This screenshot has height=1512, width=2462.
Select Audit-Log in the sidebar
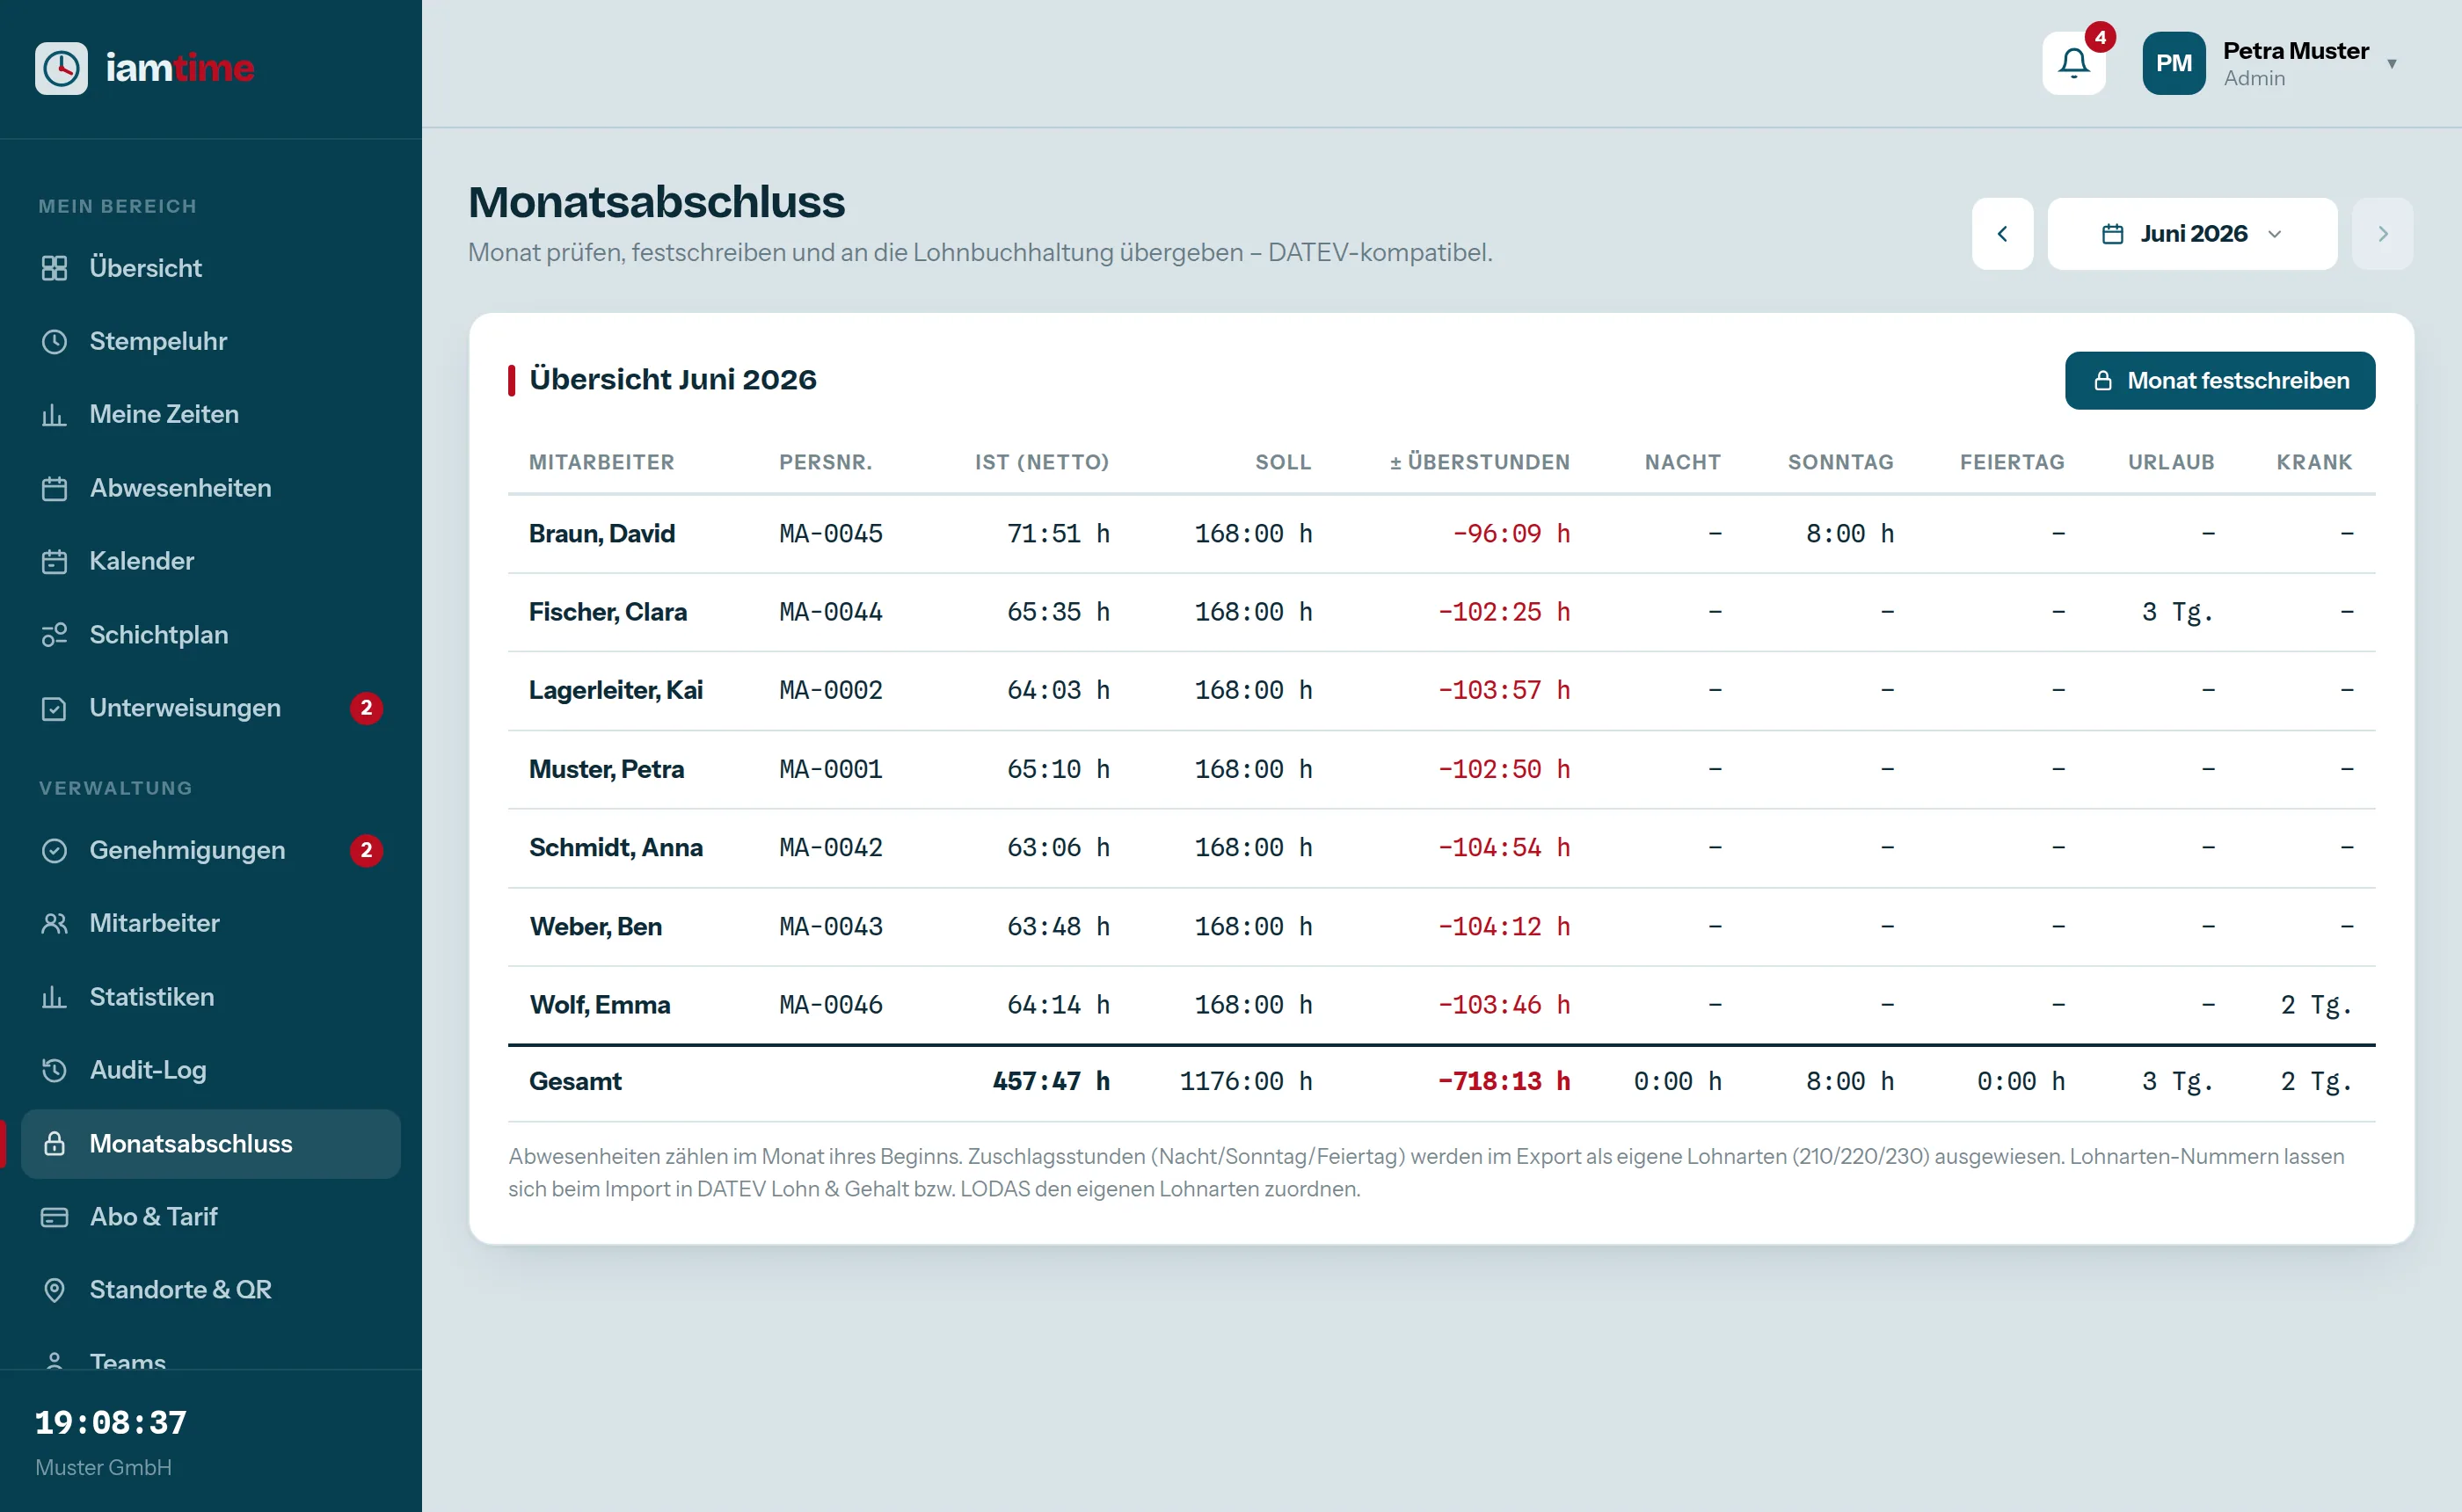click(x=210, y=1070)
